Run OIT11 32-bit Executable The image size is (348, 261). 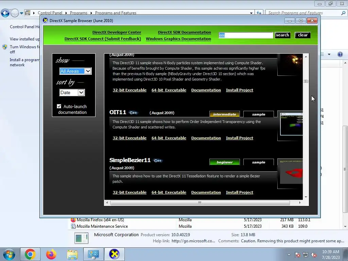(129, 138)
